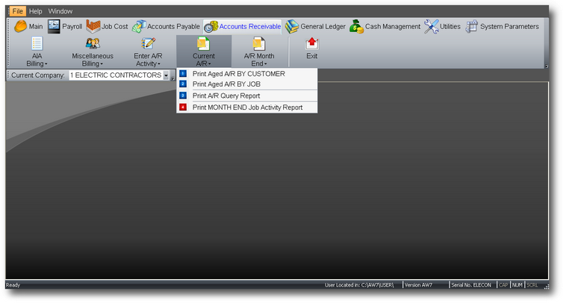Select the Payroll time clock icon

[x=54, y=26]
